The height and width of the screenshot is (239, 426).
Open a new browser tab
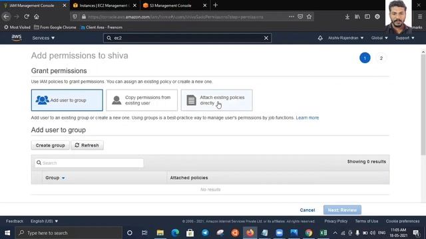(216, 5)
